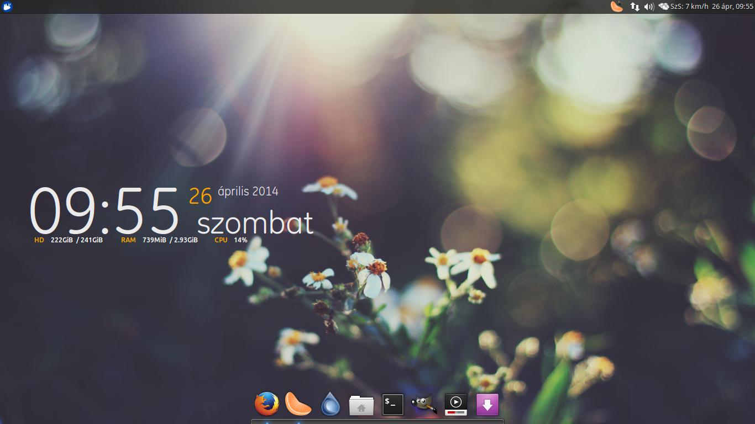Click the weather wind text 'SzS: 7 km/h'

pos(689,7)
